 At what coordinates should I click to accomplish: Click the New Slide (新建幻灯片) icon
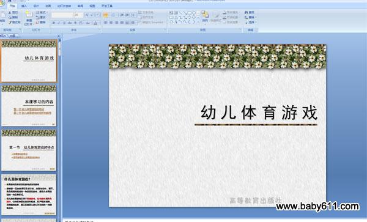tap(29, 14)
